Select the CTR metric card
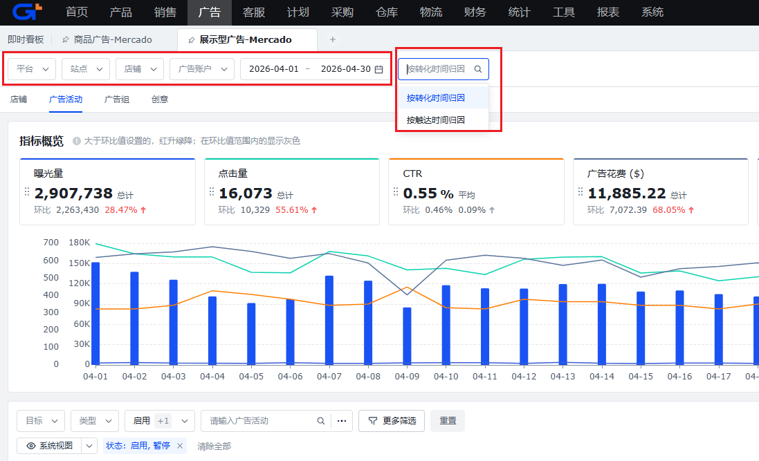This screenshot has width=759, height=461. coord(476,191)
